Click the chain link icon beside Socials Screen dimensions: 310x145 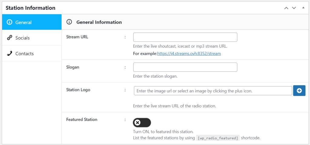(9, 38)
